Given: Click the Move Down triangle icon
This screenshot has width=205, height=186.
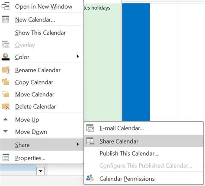Looking at the screenshot, I should coord(6,131).
